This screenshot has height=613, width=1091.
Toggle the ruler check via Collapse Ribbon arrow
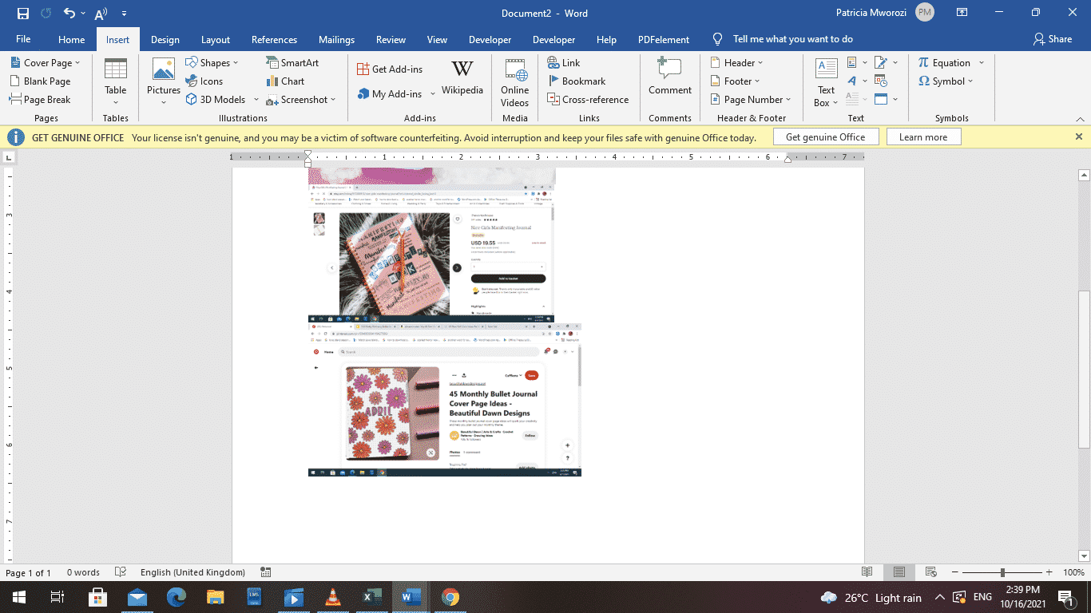1080,117
